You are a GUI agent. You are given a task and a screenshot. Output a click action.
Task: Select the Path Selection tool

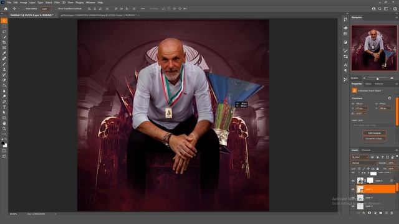click(x=4, y=112)
